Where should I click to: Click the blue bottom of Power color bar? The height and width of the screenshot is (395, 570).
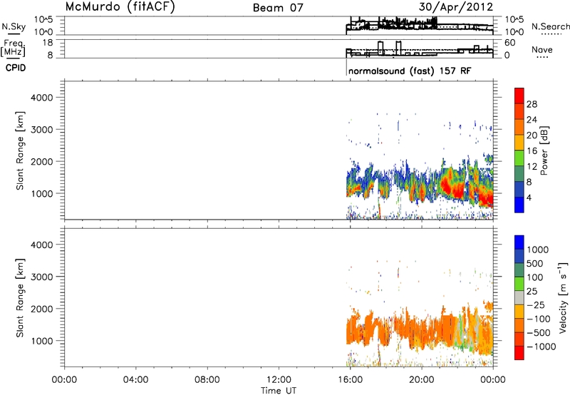(519, 205)
